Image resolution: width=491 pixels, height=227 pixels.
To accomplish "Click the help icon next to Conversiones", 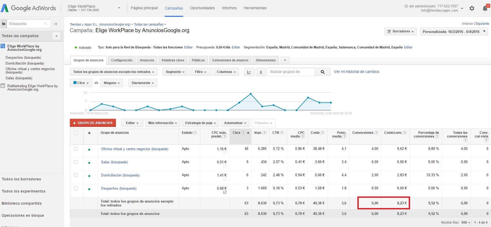I will 376,133.
